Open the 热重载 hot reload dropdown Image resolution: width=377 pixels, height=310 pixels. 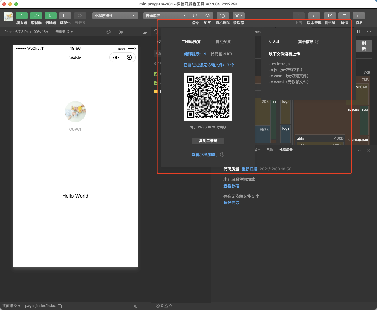tap(64, 32)
